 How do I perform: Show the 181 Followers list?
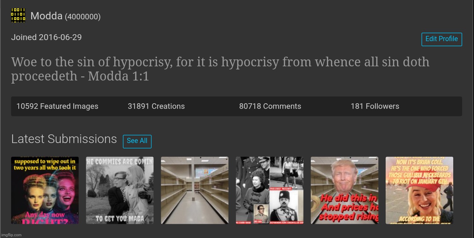pyautogui.click(x=375, y=106)
